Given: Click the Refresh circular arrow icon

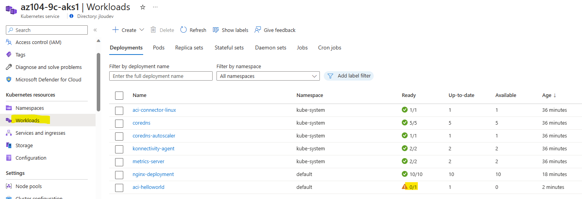Looking at the screenshot, I should click(183, 30).
